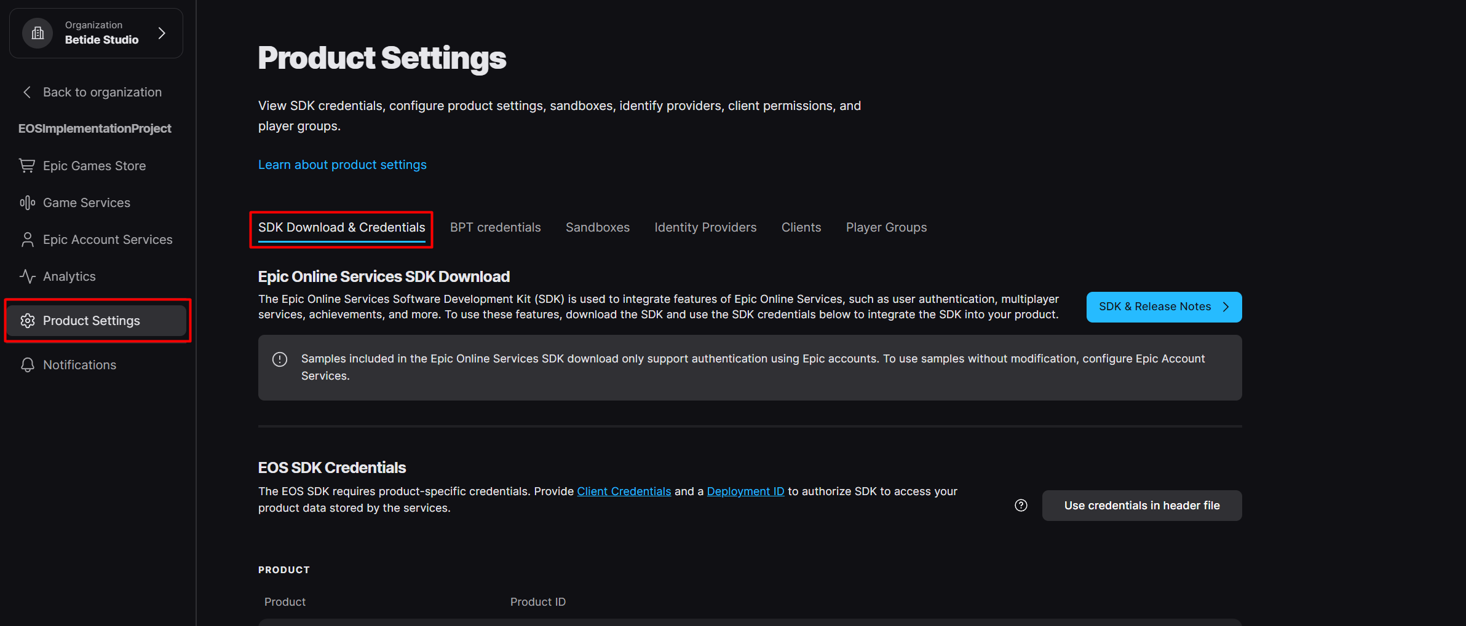Image resolution: width=1466 pixels, height=626 pixels.
Task: Click the Epic Games Store cart icon
Action: click(x=27, y=166)
